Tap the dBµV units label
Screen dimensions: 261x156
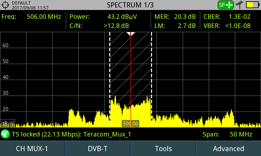click(x=8, y=123)
